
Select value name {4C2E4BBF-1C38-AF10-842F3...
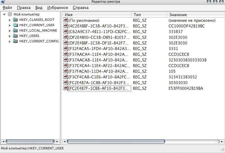(x=99, y=26)
